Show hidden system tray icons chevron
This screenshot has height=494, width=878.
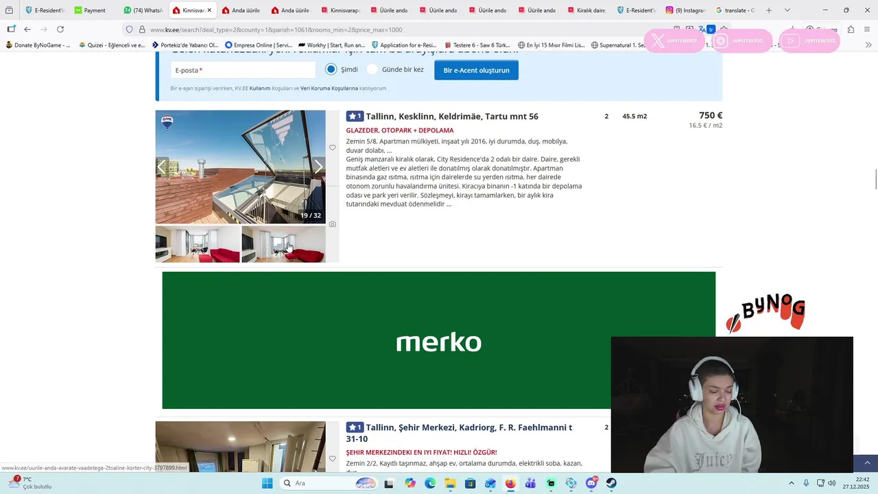coord(792,483)
